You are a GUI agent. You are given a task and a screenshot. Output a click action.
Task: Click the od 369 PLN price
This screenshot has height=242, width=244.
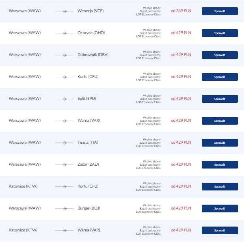click(181, 11)
